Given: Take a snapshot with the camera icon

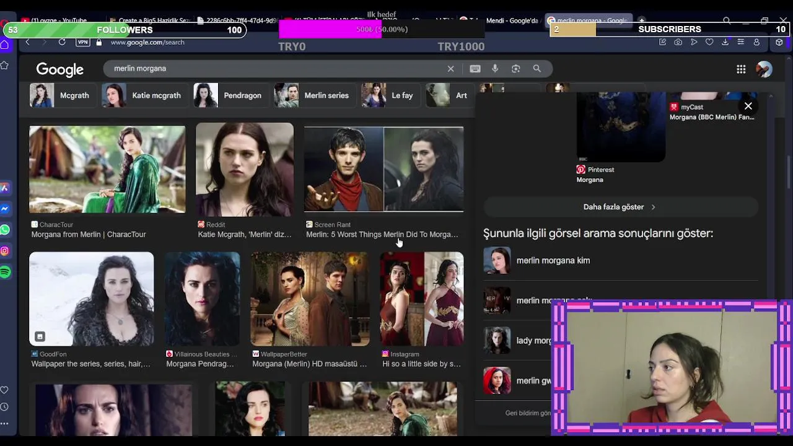Looking at the screenshot, I should tap(678, 42).
